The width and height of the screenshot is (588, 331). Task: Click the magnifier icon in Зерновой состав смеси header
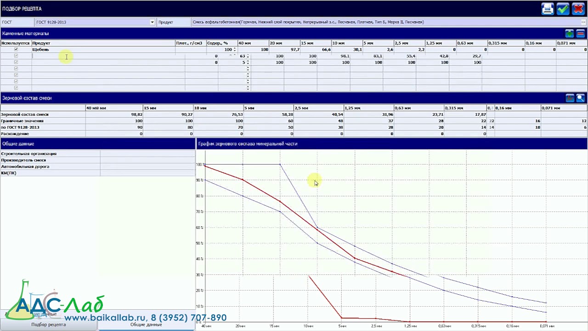[x=581, y=98]
